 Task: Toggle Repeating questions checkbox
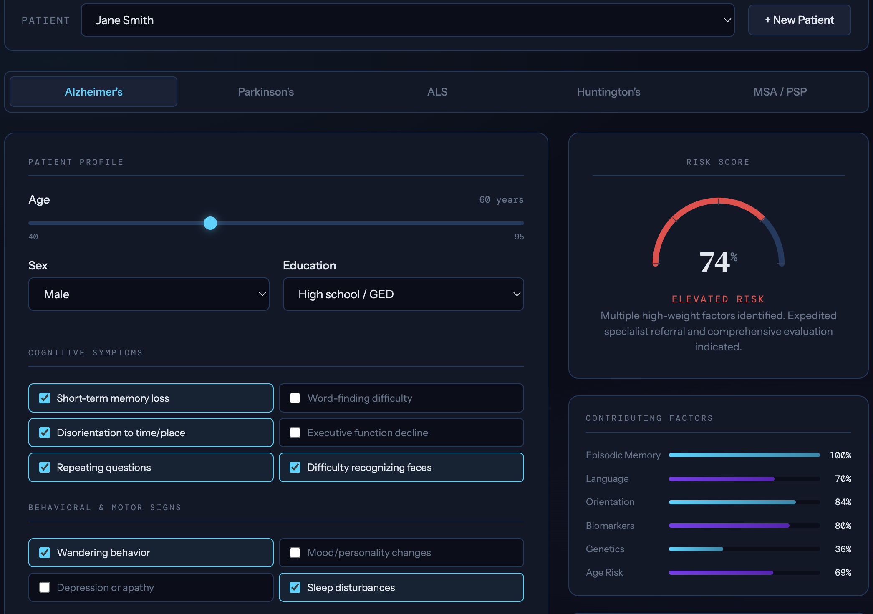pos(45,467)
